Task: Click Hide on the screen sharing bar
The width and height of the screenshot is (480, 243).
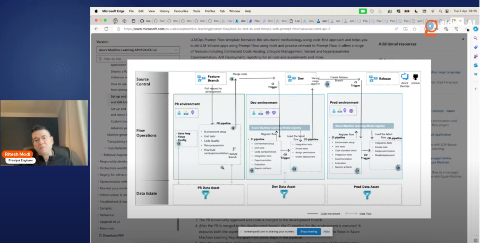Action: click(327, 231)
